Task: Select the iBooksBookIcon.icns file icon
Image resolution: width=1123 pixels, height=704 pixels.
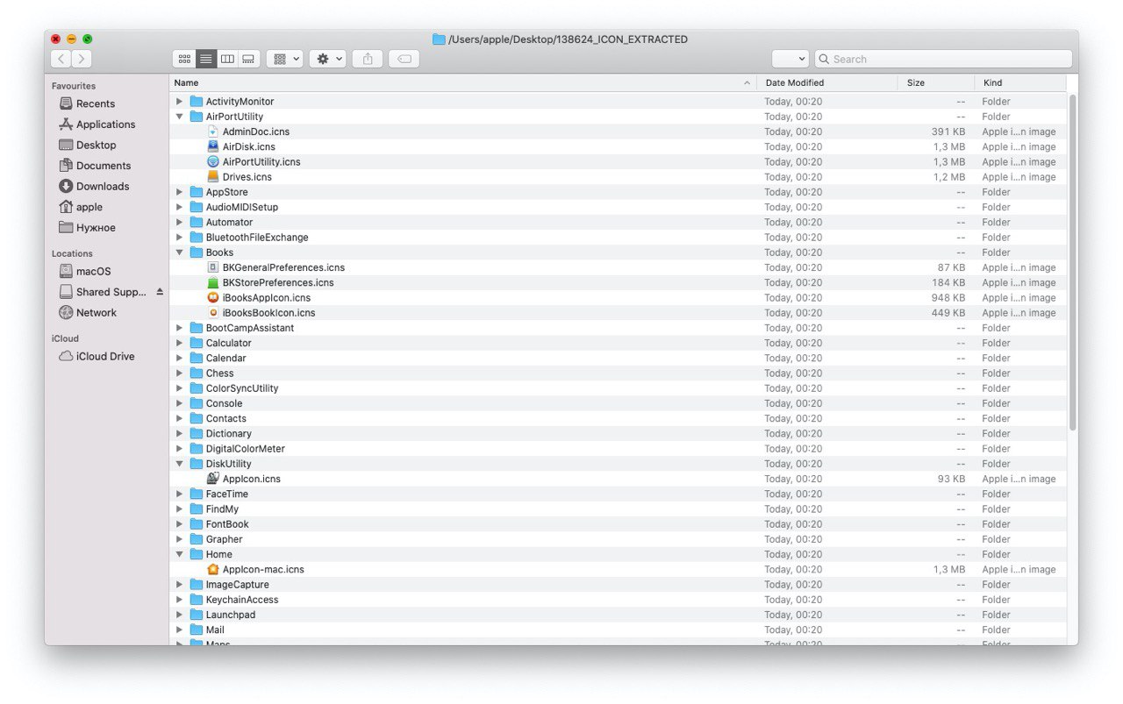Action: point(213,312)
